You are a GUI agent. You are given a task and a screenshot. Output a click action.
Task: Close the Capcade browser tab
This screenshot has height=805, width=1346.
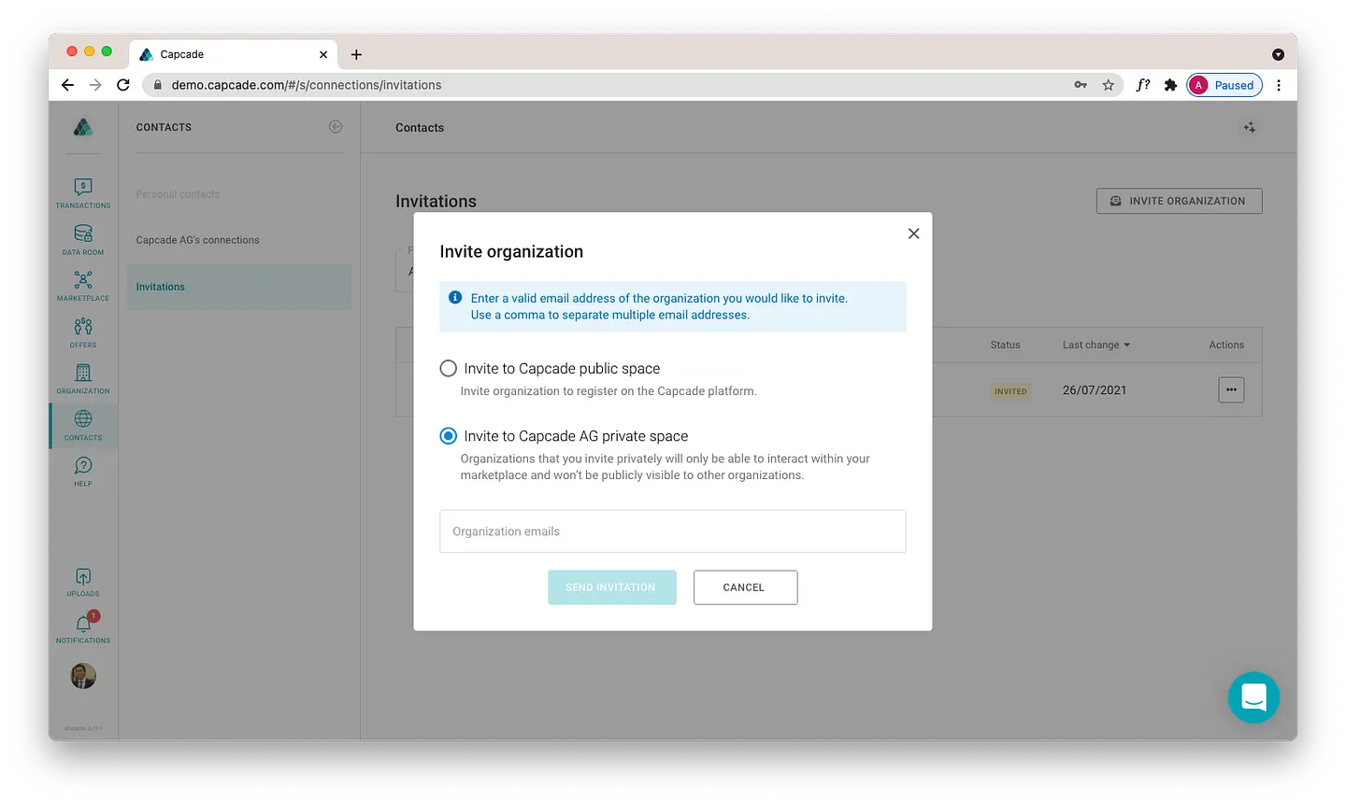click(323, 54)
